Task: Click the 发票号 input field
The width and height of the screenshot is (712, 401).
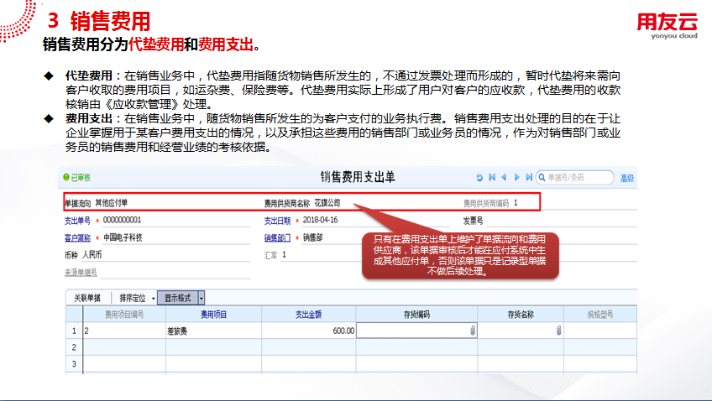Action: coord(561,221)
